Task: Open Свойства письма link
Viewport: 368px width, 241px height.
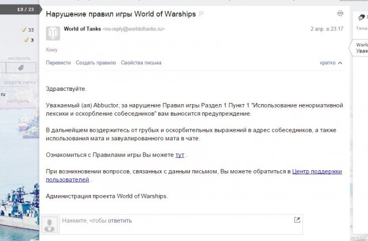Action: coord(141,63)
